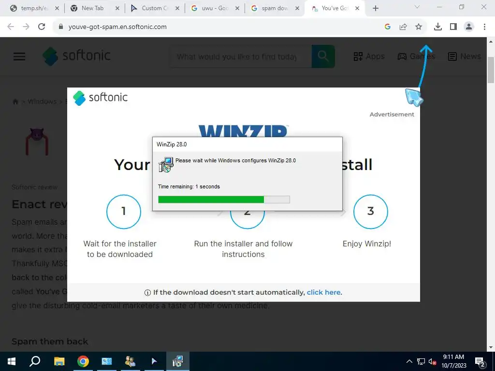The image size is (495, 371).
Task: Click the network tray icon
Action: click(x=421, y=361)
